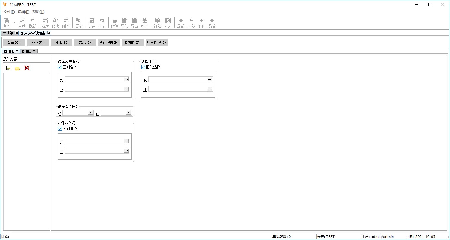Click the 打印 printer toolbar icon

point(145,23)
